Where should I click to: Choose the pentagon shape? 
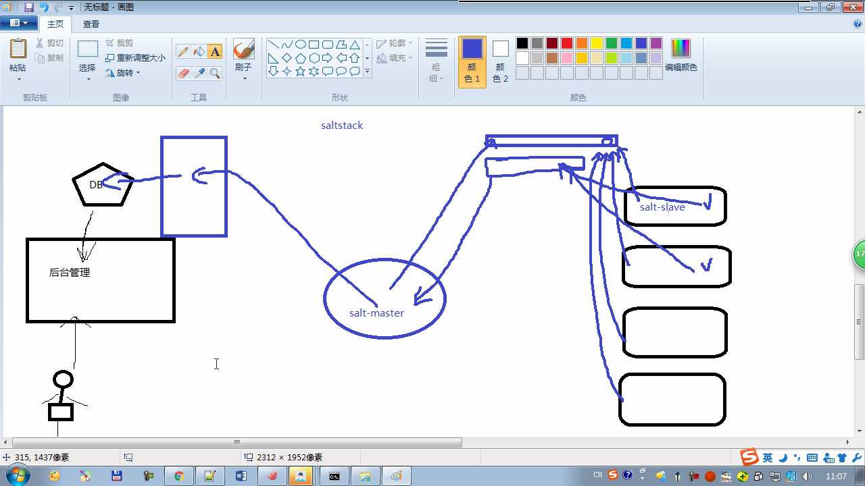pyautogui.click(x=300, y=58)
